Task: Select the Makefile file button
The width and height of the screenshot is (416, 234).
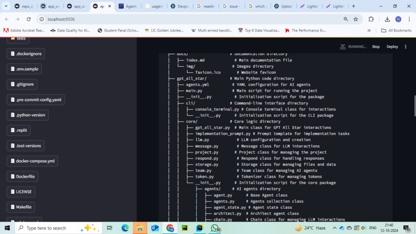Action: [21, 207]
